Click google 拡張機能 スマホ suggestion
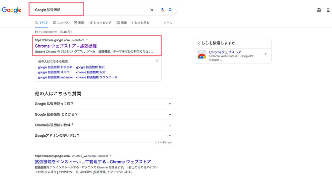Viewport: 332px width, 180px height. (x=53, y=72)
